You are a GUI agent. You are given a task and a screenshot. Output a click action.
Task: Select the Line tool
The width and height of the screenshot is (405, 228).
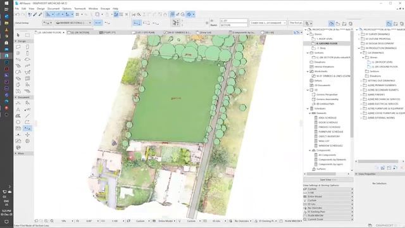tap(27, 116)
